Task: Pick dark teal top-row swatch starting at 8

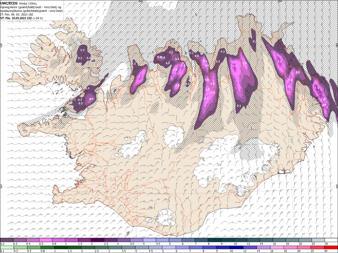Action: point(214,240)
